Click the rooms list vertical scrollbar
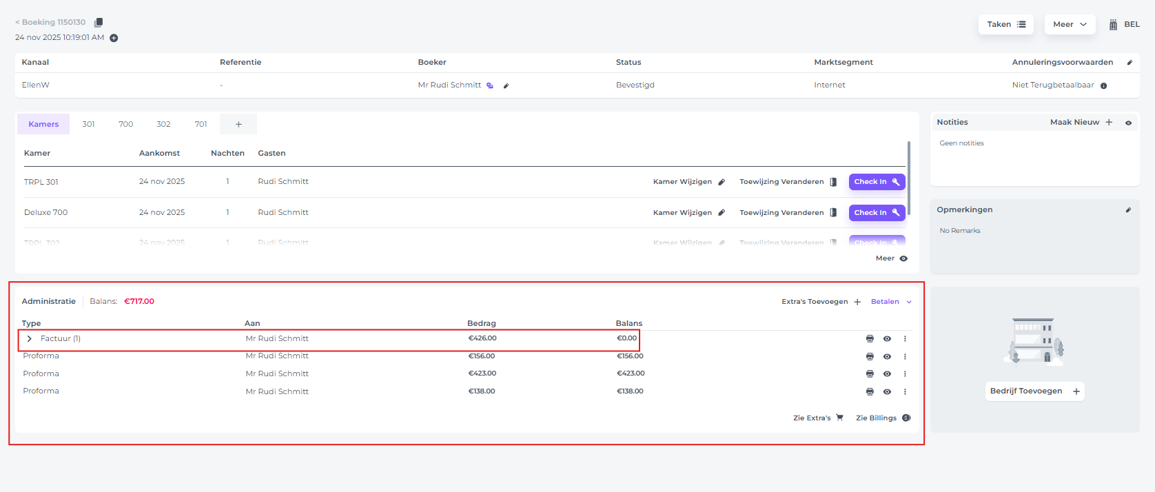This screenshot has height=492, width=1155. click(x=909, y=178)
